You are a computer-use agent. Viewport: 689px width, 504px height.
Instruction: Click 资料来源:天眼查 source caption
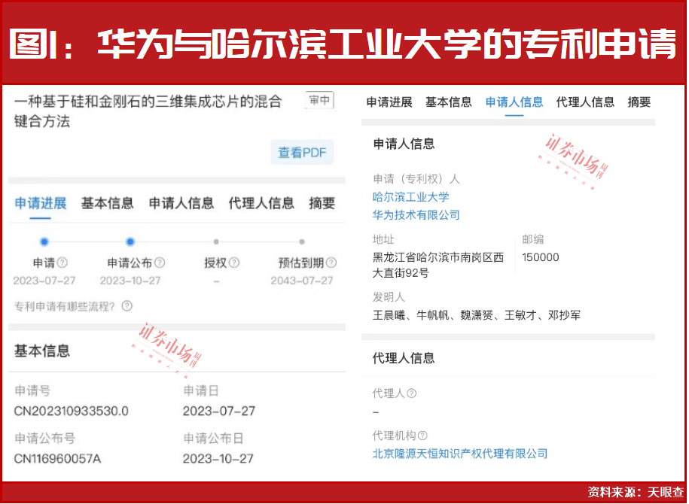coord(636,492)
